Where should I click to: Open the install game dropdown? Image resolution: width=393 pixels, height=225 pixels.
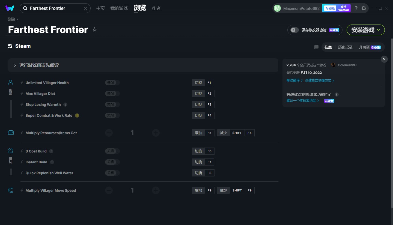click(365, 30)
